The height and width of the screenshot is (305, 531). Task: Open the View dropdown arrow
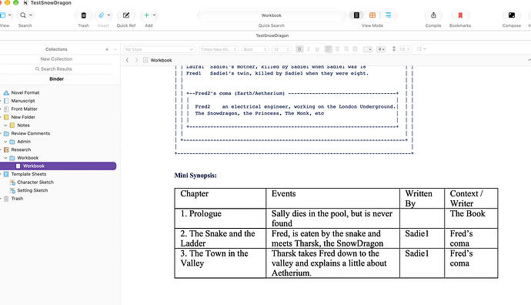9,15
